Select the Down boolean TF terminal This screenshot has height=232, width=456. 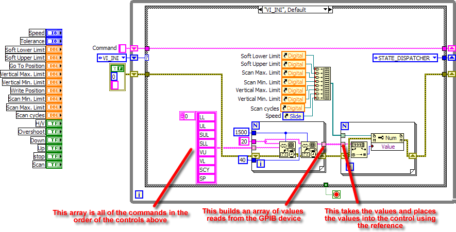click(54, 140)
